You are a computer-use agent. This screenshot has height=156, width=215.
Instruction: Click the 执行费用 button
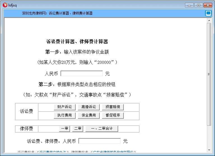64,115
